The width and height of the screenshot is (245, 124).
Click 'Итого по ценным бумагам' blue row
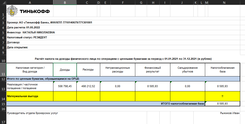click(x=123, y=79)
